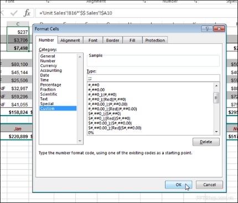Switch to the Alignment tab
The image size is (238, 203).
(70, 40)
